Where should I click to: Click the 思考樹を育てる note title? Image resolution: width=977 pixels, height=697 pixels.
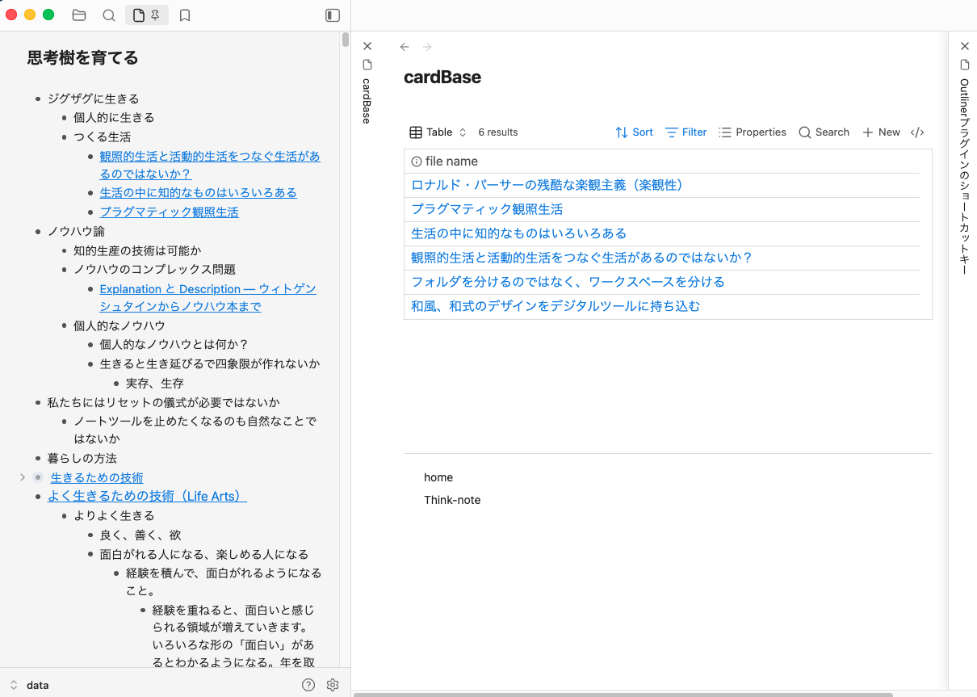point(83,57)
